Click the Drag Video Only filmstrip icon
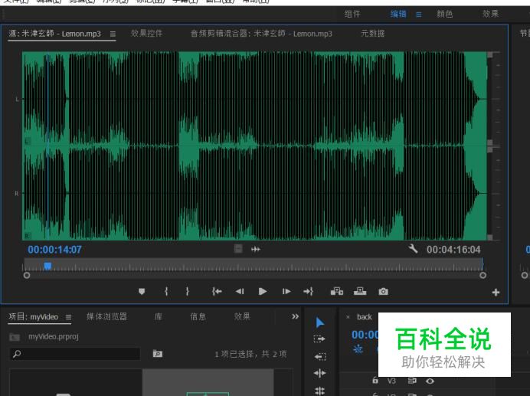The image size is (530, 396). pos(238,249)
